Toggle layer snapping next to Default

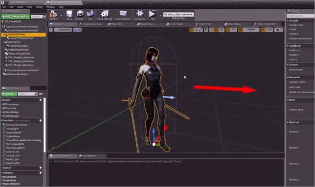coord(240,30)
